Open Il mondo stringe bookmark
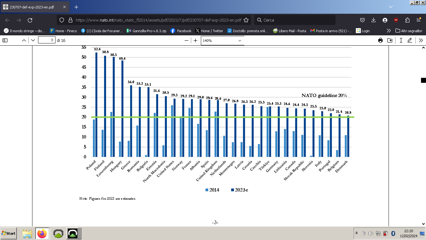 (24, 31)
